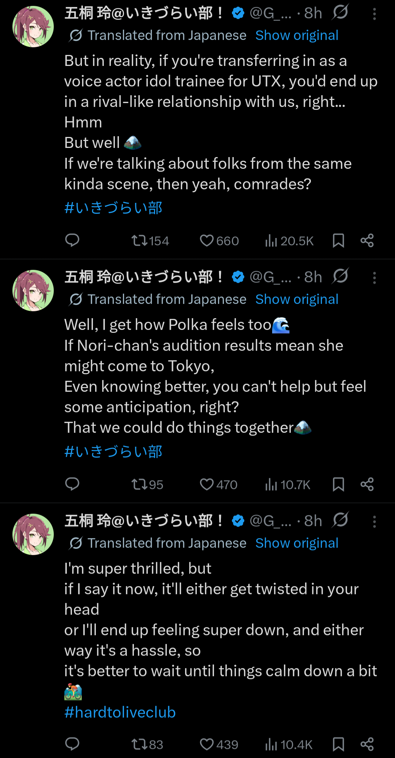Open more options for the first tweet
The height and width of the screenshot is (758, 395).
point(374,14)
